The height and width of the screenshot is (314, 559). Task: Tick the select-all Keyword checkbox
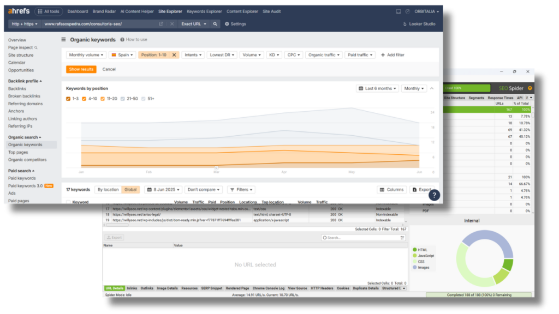click(68, 202)
